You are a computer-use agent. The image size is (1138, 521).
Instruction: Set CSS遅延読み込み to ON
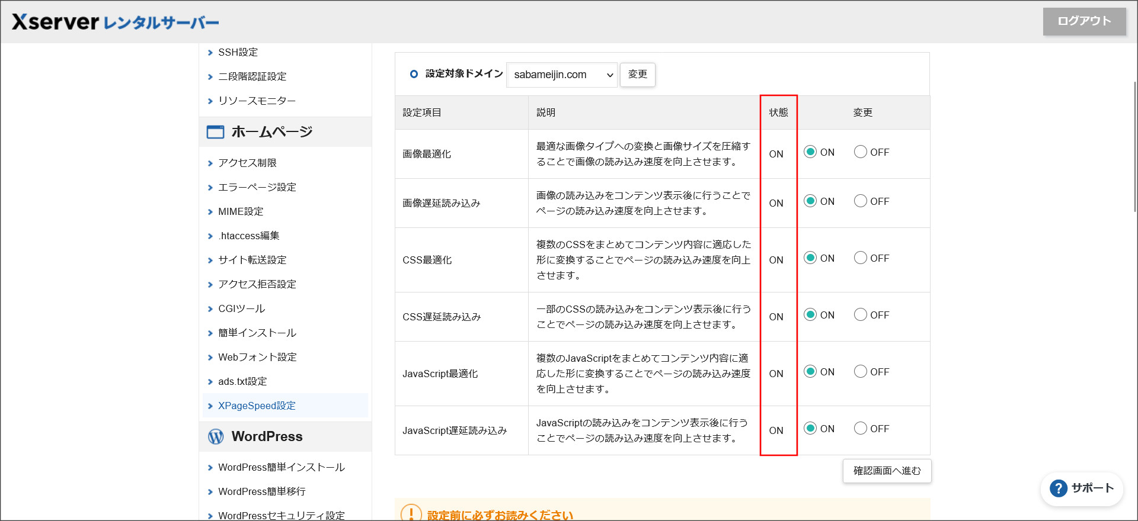pos(810,315)
